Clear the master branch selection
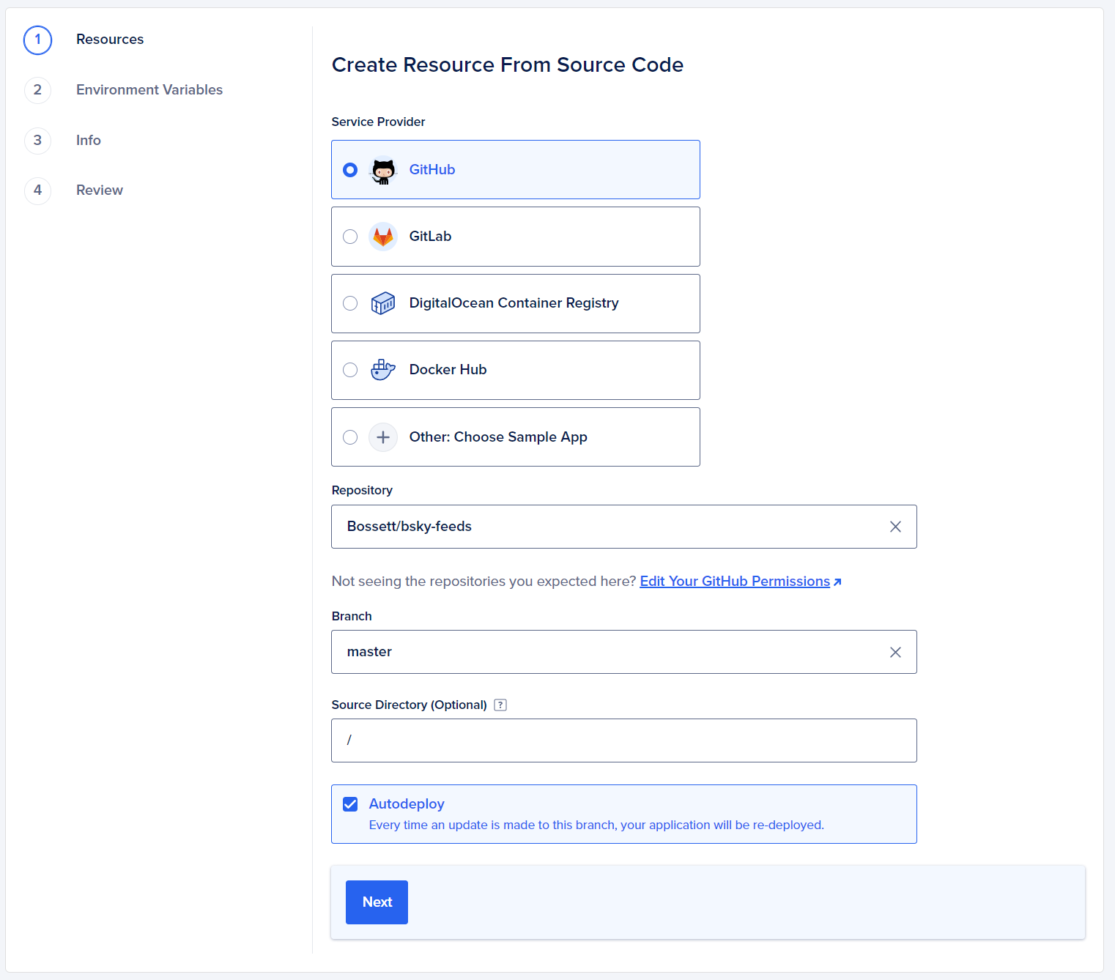Image resolution: width=1115 pixels, height=980 pixels. click(x=895, y=652)
